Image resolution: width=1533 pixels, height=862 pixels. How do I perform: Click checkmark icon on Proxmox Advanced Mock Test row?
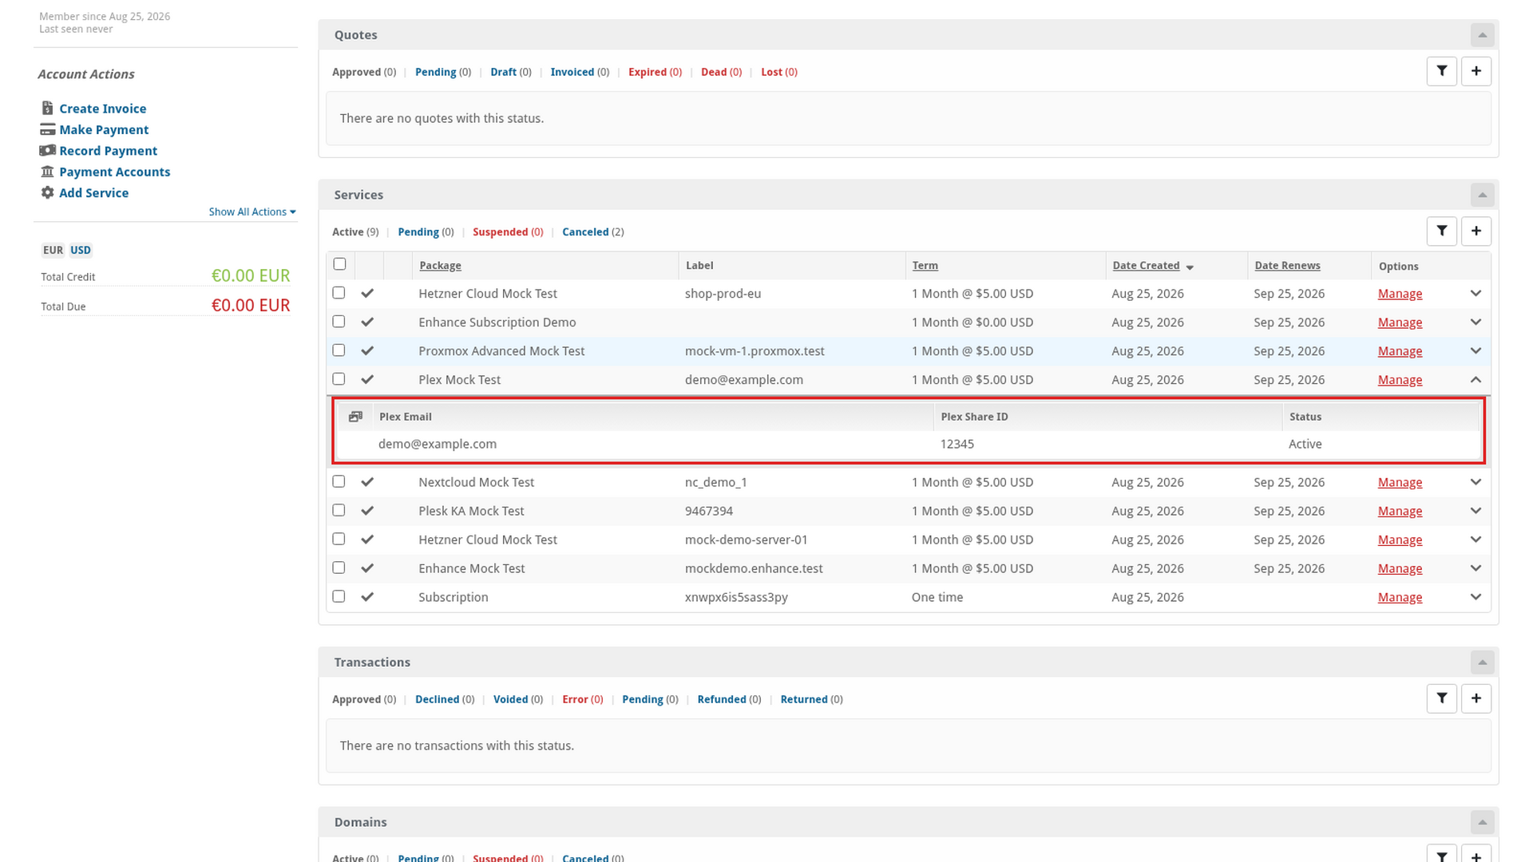click(367, 351)
